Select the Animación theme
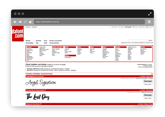Image resolution: width=165 pixels, height=117 pixels. coord(29,49)
